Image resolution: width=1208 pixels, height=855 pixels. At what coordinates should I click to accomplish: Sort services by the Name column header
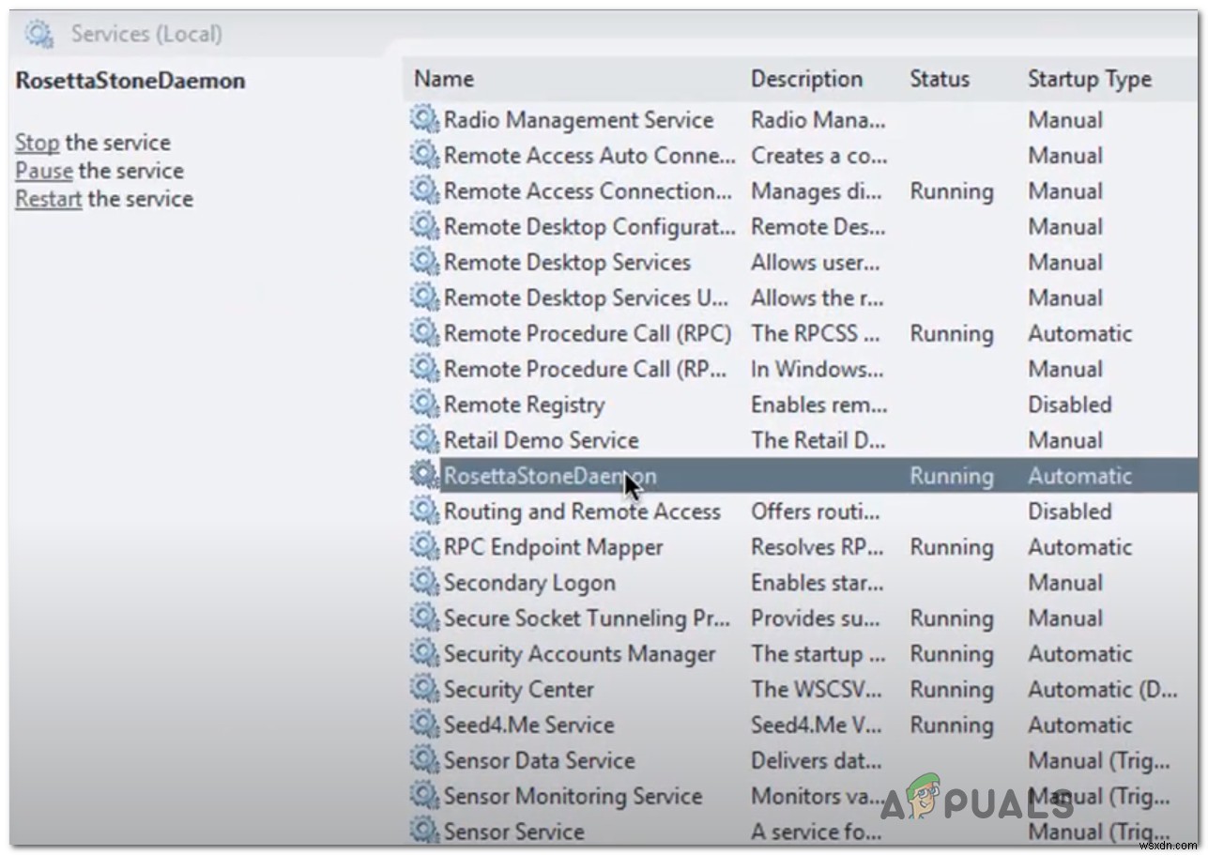pyautogui.click(x=444, y=80)
